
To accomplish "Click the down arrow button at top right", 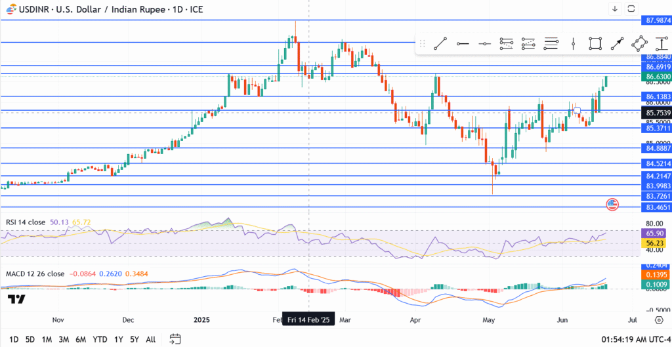I will [x=615, y=9].
